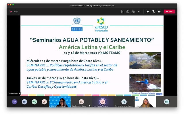Click the muted mic icon beside DEfernandezG
The width and height of the screenshot is (184, 115).
(20, 93)
